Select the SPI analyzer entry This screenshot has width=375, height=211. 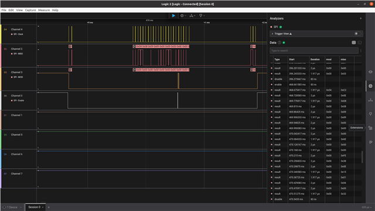pos(276,27)
